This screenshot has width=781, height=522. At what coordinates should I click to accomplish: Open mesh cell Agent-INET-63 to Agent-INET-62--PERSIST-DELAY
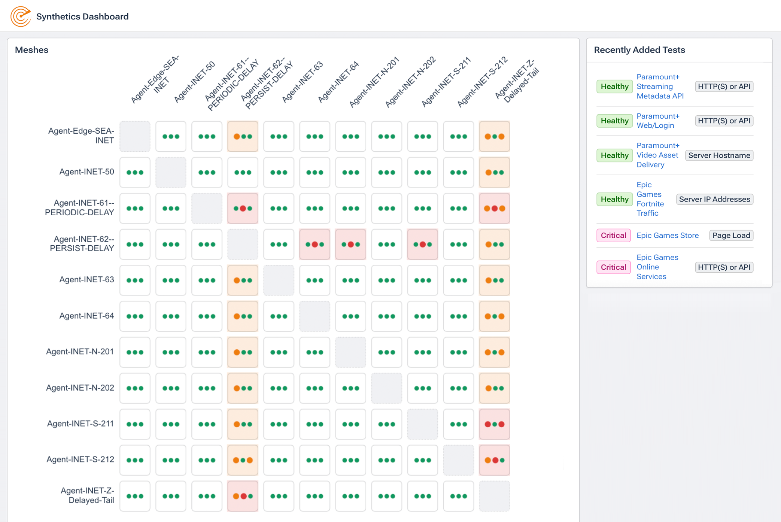[x=243, y=280]
